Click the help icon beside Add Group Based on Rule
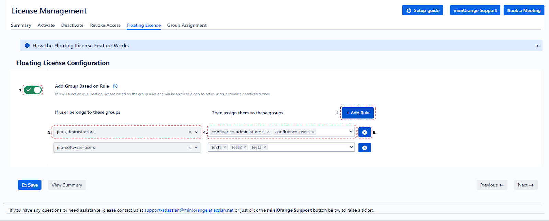549x221 pixels. pos(115,86)
